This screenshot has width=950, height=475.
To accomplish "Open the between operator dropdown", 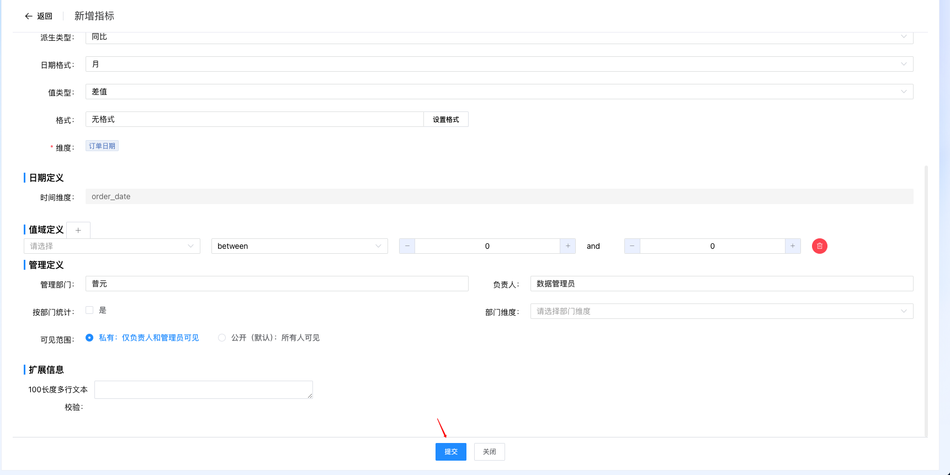I will coord(299,246).
